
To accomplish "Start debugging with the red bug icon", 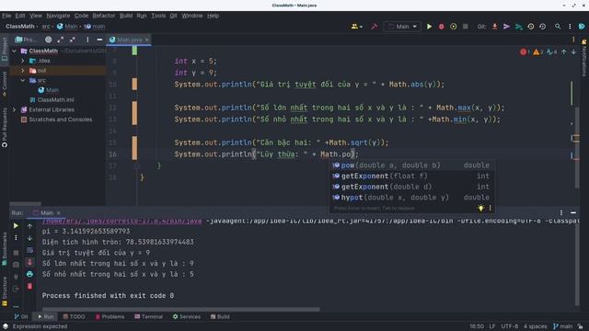I will tap(442, 27).
